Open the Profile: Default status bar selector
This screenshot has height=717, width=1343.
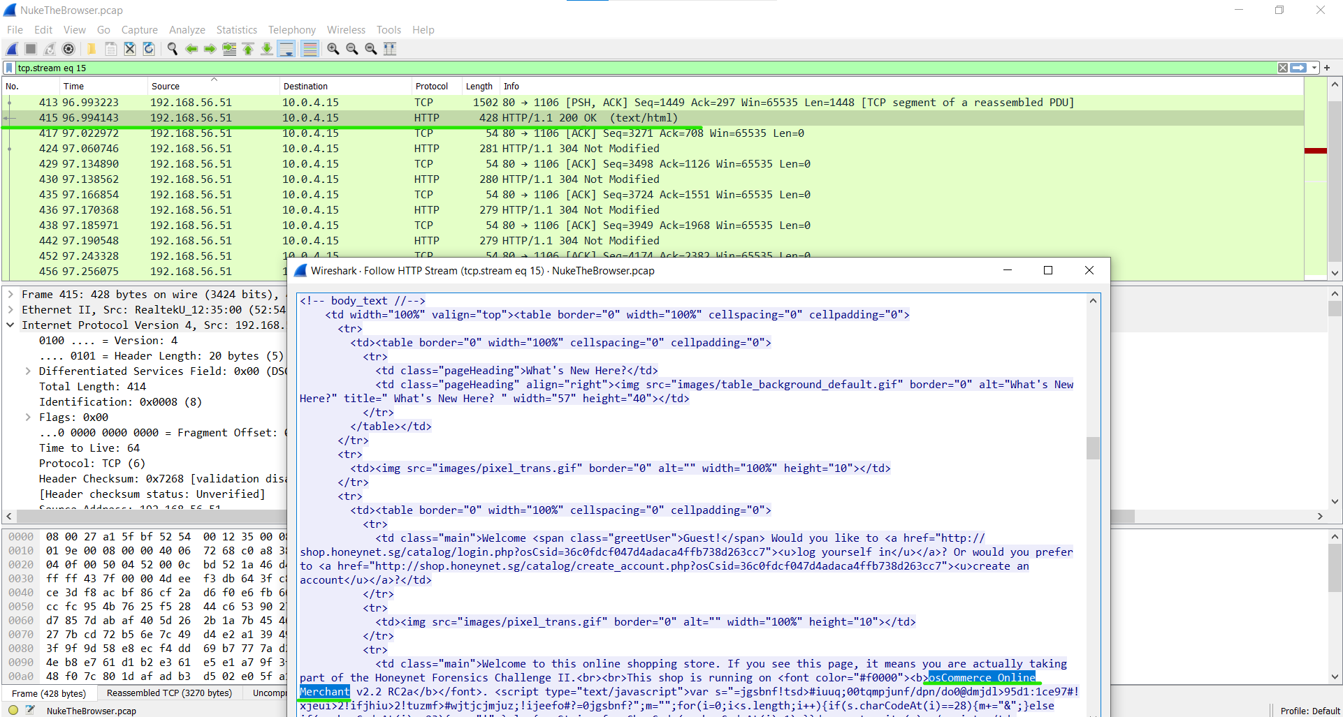(1309, 711)
